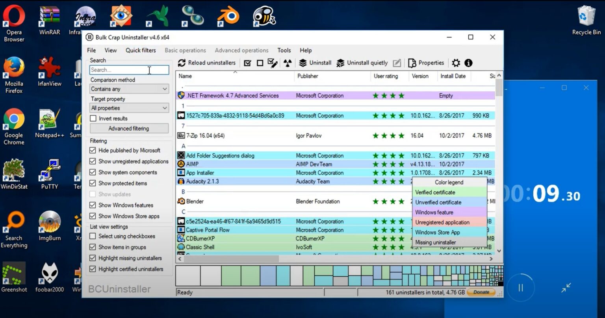Open the Comparison method dropdown

coord(129,89)
